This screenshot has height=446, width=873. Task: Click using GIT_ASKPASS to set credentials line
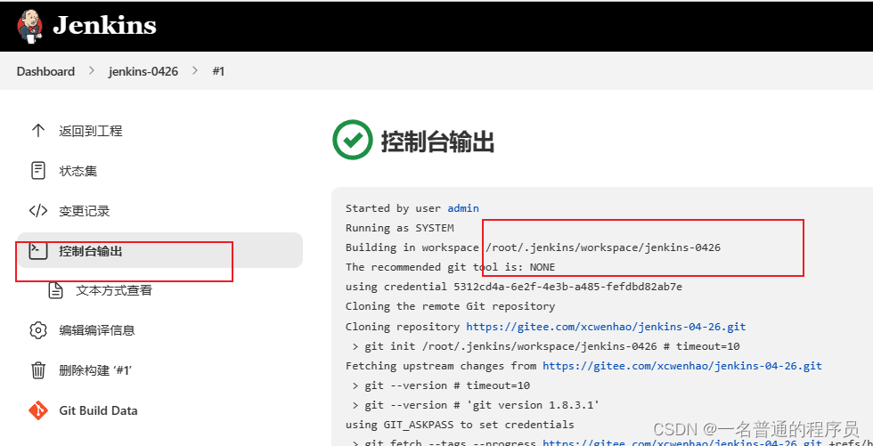click(460, 425)
